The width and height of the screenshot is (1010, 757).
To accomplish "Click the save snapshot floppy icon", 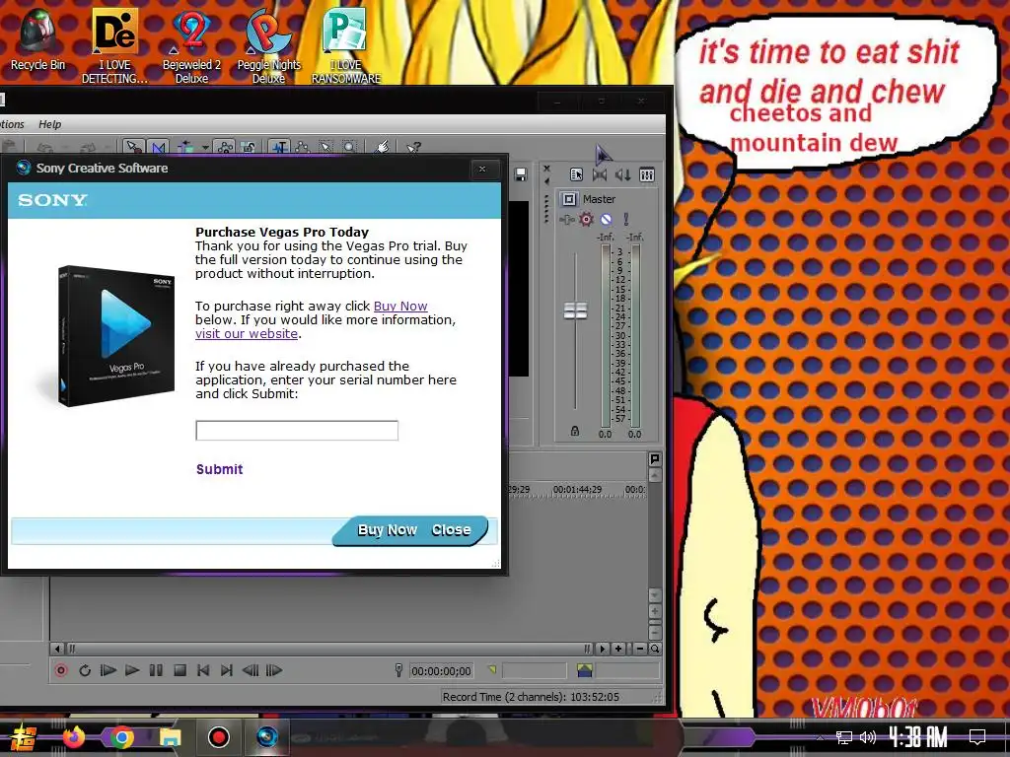I will coord(521,174).
